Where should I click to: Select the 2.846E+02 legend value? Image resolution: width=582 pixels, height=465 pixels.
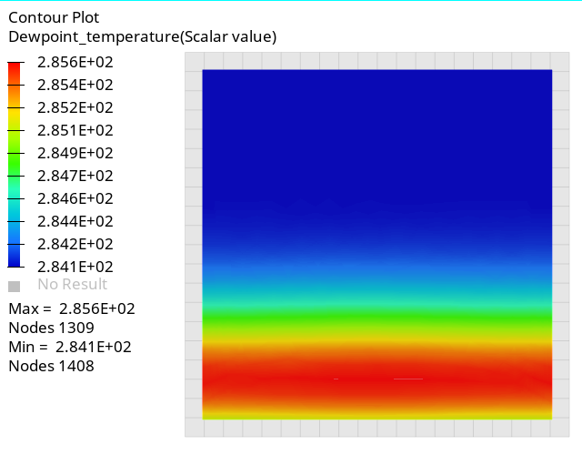pos(75,198)
